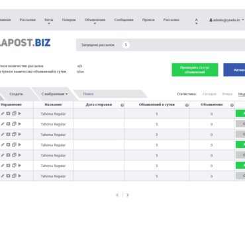Click the square stop icon in the fourth table row
The height and width of the screenshot is (252, 245).
[8, 145]
